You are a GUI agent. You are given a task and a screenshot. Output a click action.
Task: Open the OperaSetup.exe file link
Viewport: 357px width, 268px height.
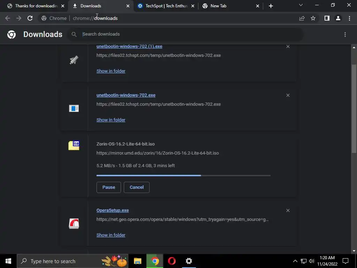[x=113, y=210]
